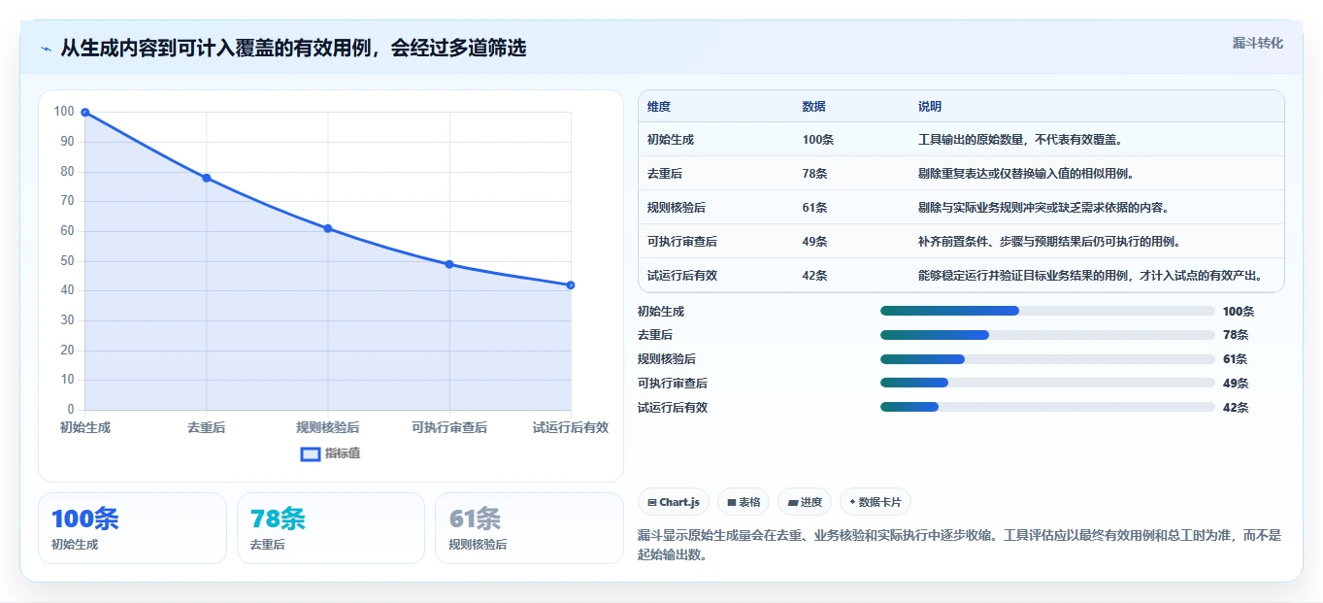Image resolution: width=1323 pixels, height=603 pixels.
Task: Click the chart data point for 初始生成
Action: click(x=85, y=113)
